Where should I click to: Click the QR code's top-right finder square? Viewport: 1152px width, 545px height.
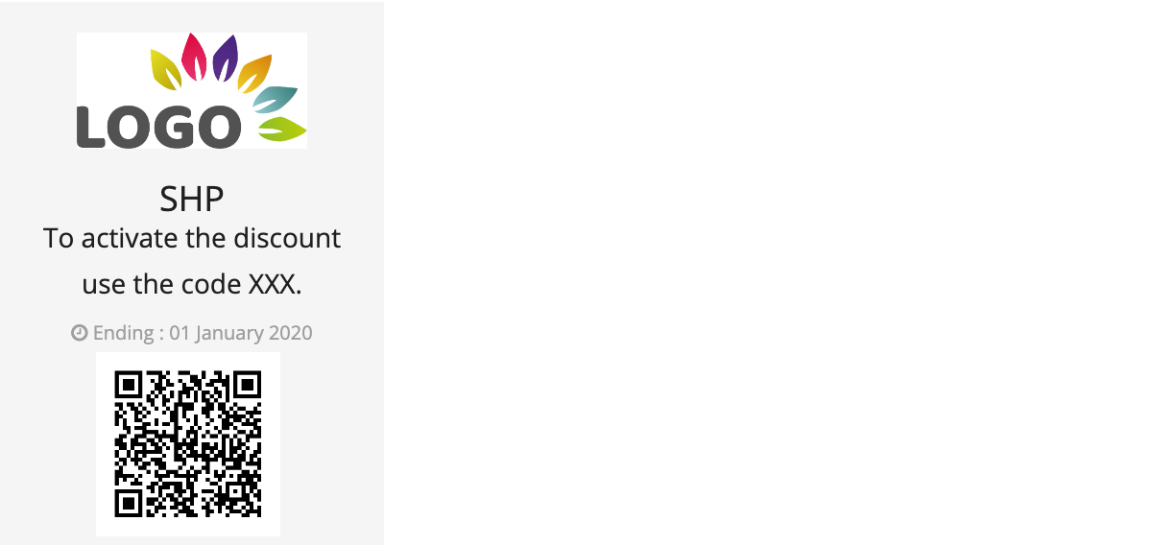tap(248, 385)
